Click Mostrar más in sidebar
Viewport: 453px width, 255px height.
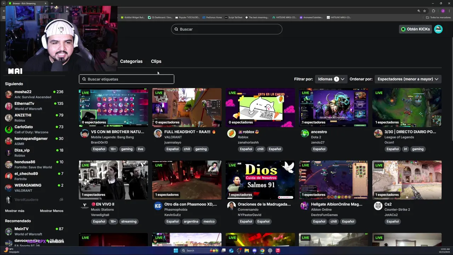tap(15, 211)
